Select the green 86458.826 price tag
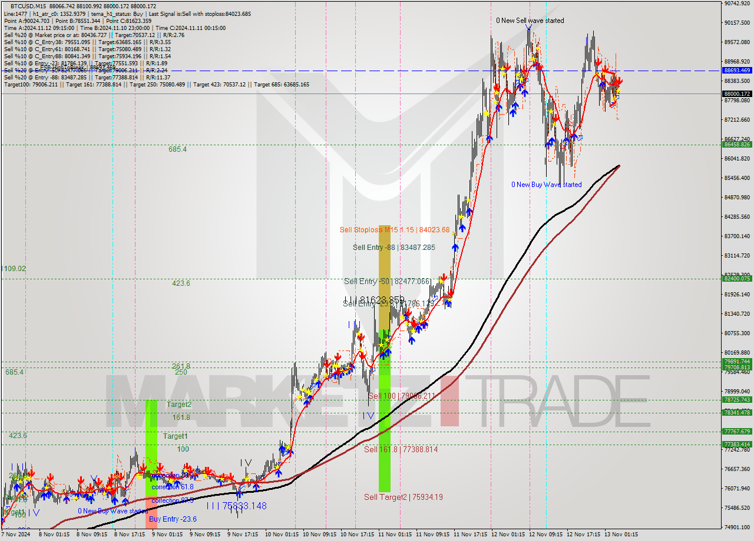Viewport: 754px width, 541px height. point(737,145)
